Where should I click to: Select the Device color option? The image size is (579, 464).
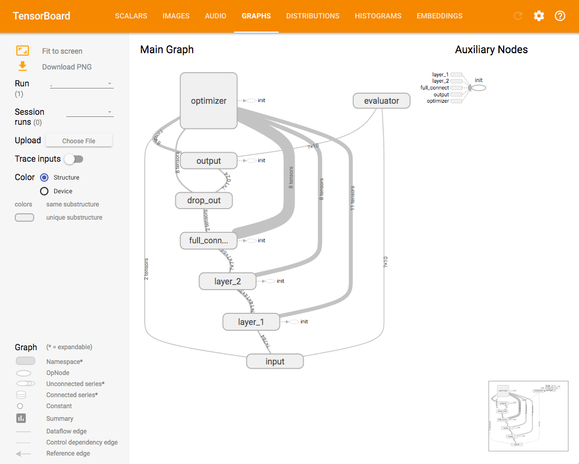point(44,191)
